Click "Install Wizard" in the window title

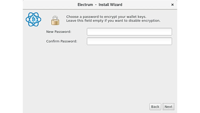click(x=110, y=5)
